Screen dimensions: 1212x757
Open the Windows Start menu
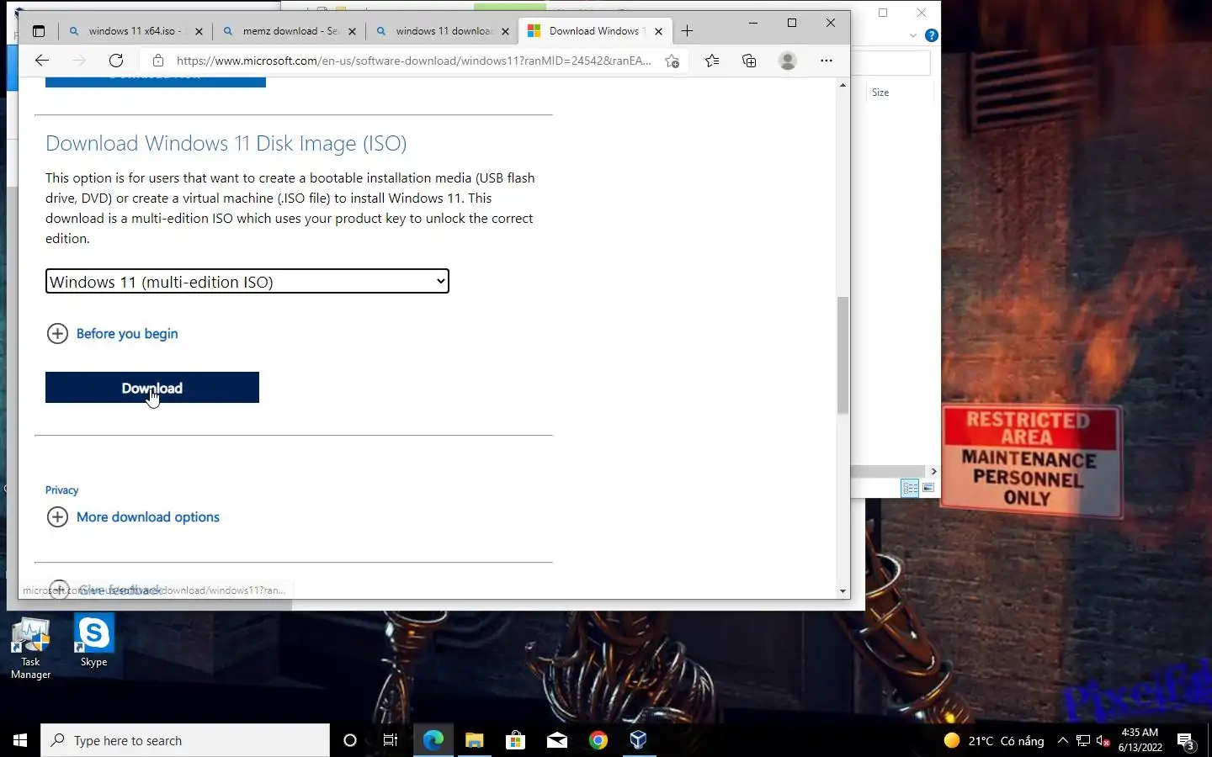pos(20,740)
